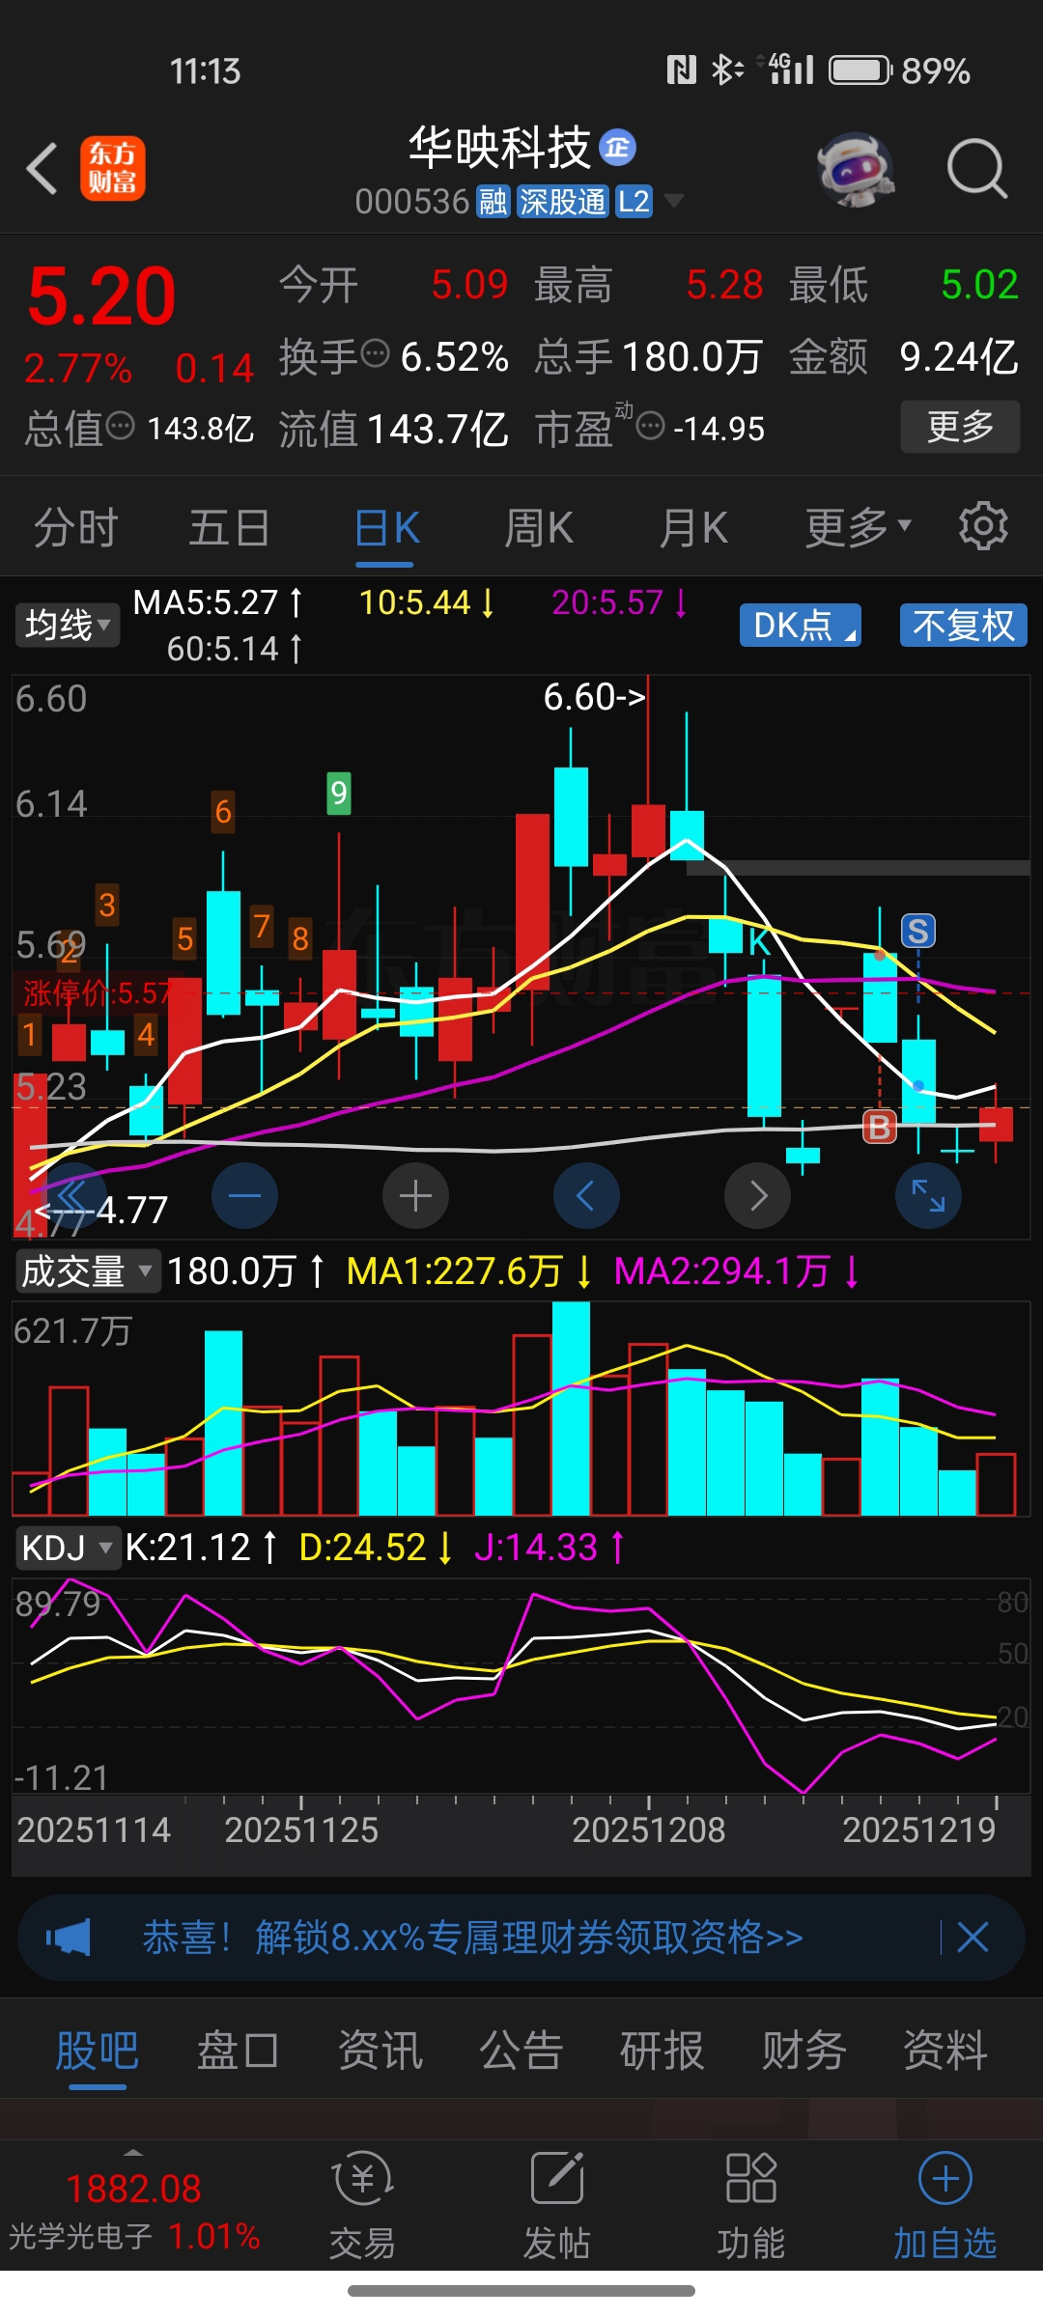Screen dimensions: 1043x2317
Task: Tap the S sell signal marker
Action: [918, 931]
